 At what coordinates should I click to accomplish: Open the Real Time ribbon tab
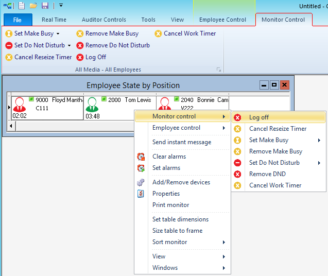[x=54, y=20]
